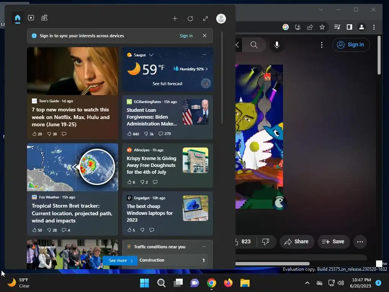Image resolution: width=389 pixels, height=292 pixels.
Task: Open comments on Tropical Storm Bret article
Action: [x=66, y=230]
